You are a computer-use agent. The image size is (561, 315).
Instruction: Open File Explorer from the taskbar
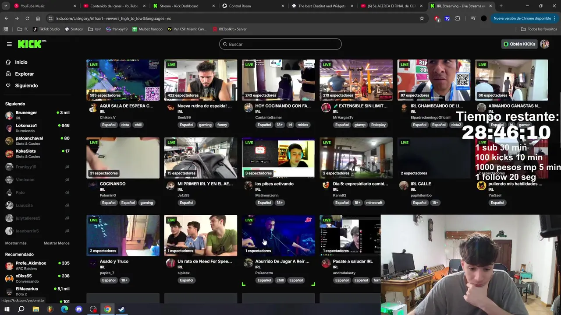[36, 309]
